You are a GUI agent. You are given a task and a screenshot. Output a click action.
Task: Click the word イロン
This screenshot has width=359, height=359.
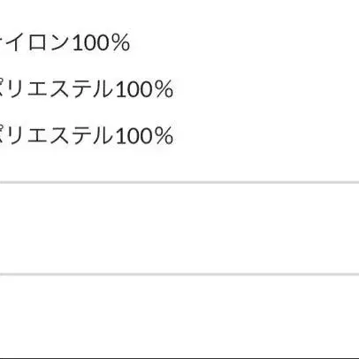click(39, 42)
